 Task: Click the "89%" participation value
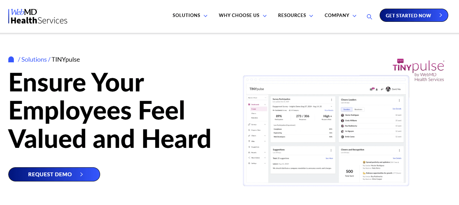(279, 116)
